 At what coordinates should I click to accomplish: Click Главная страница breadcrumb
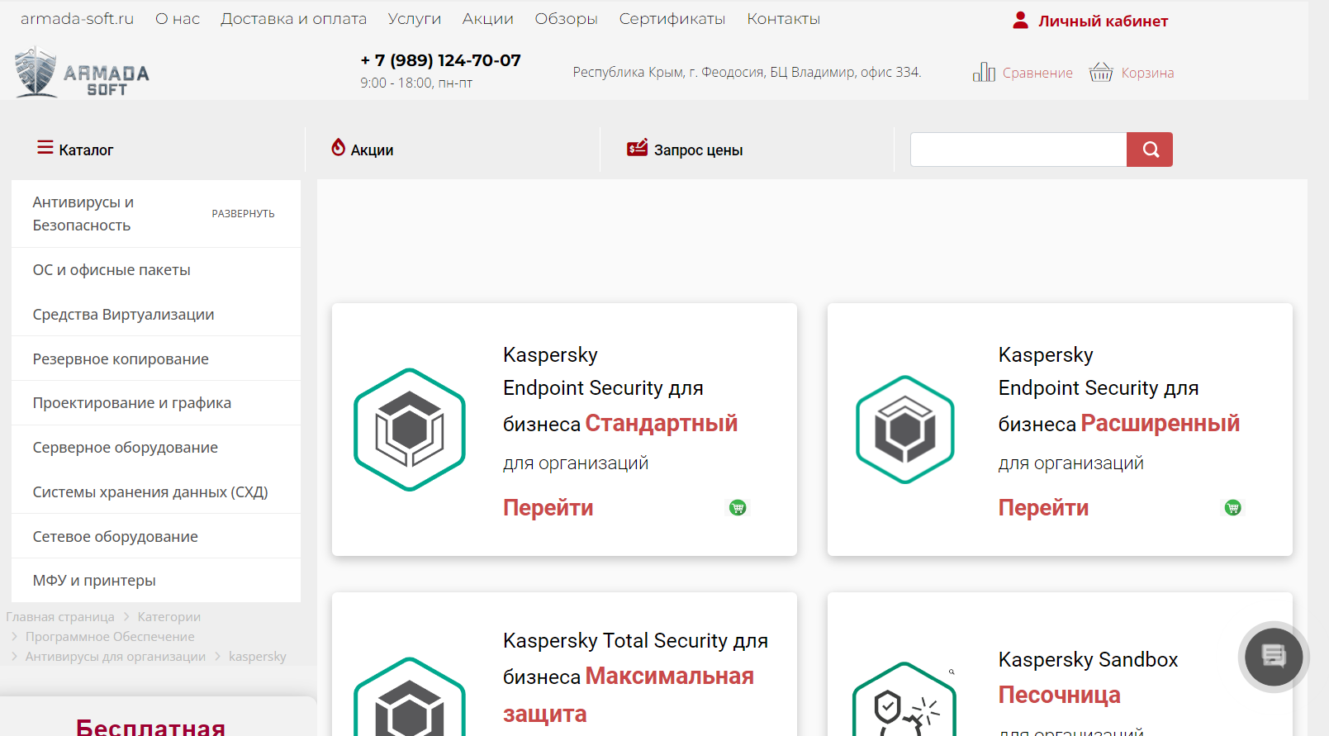60,617
